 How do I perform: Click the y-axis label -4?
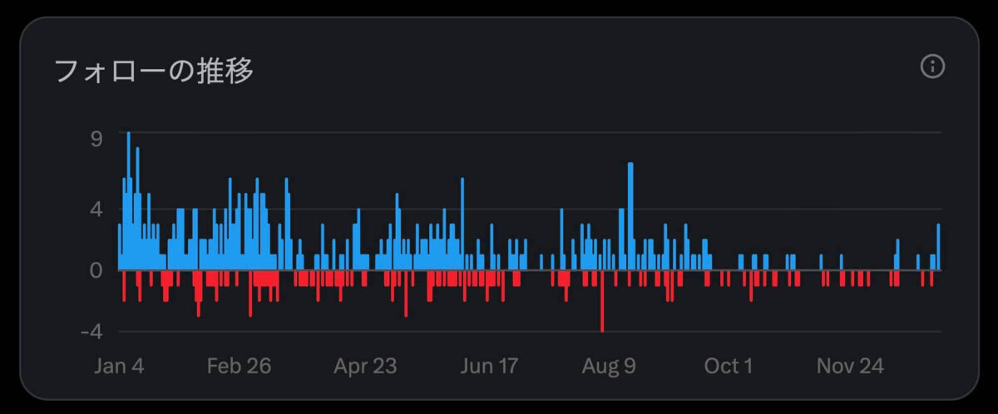[x=91, y=332]
